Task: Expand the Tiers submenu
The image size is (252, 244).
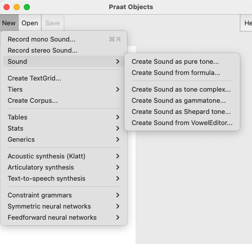Action: point(64,90)
